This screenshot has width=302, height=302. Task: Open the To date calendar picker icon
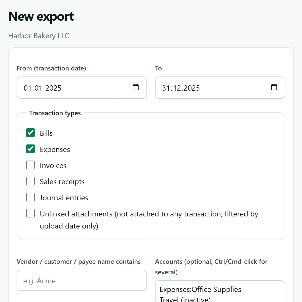click(x=274, y=87)
